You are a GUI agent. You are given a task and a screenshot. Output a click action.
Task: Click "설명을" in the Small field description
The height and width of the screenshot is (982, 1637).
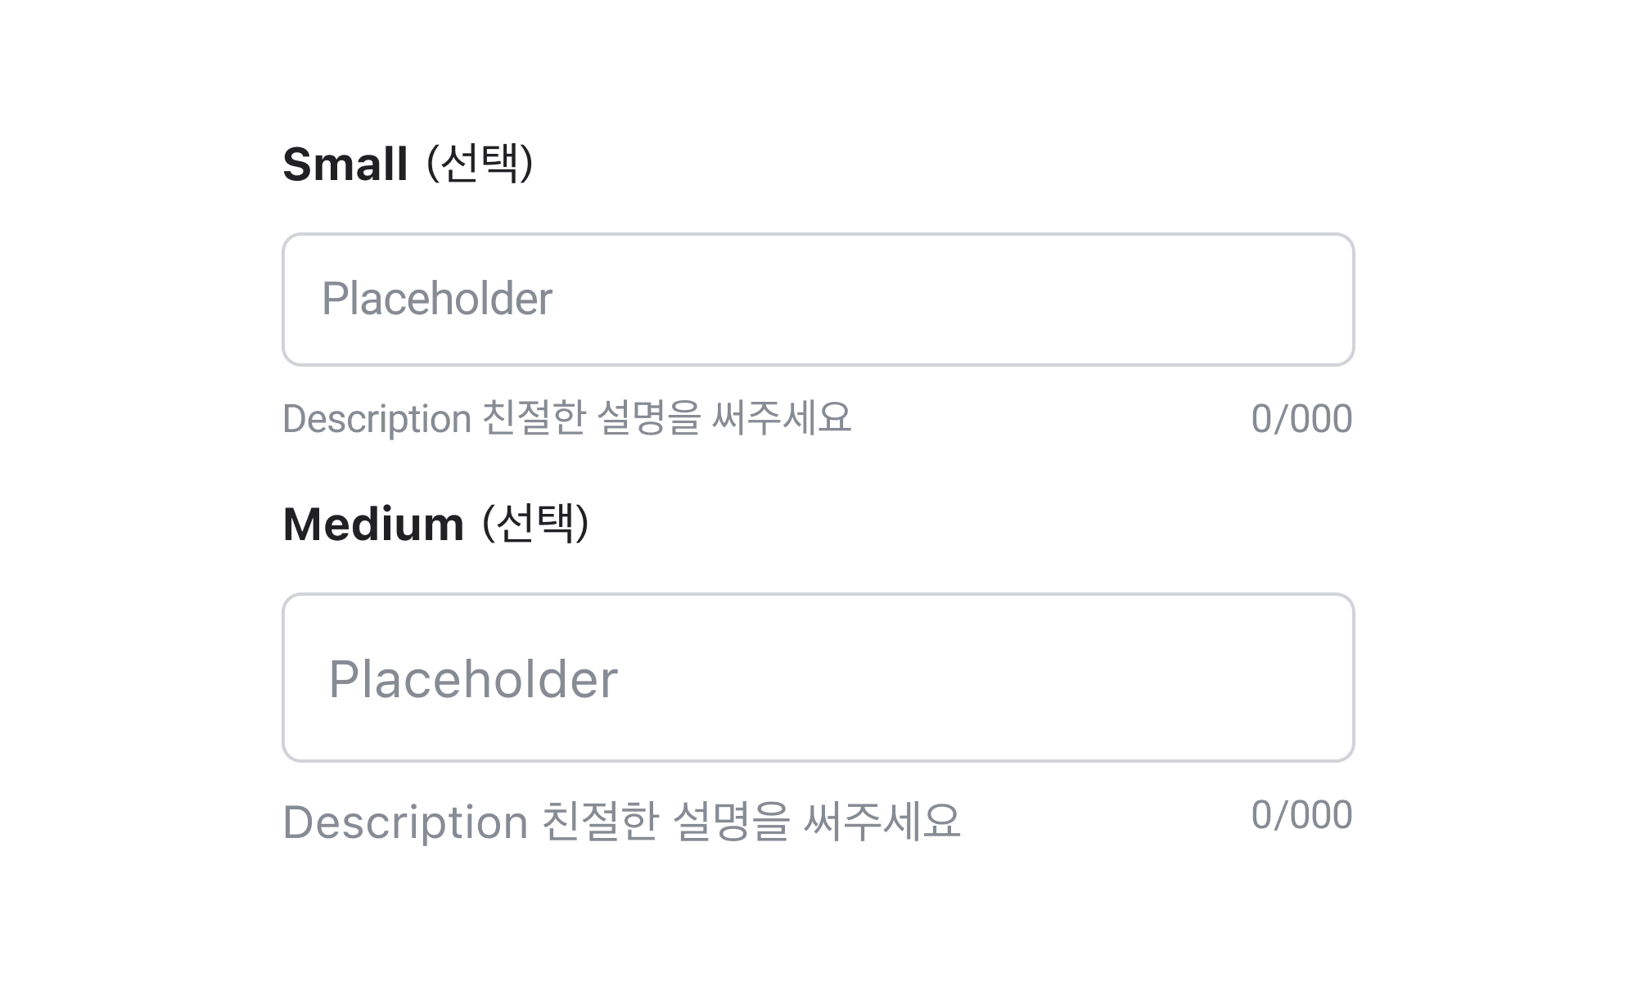(x=649, y=418)
